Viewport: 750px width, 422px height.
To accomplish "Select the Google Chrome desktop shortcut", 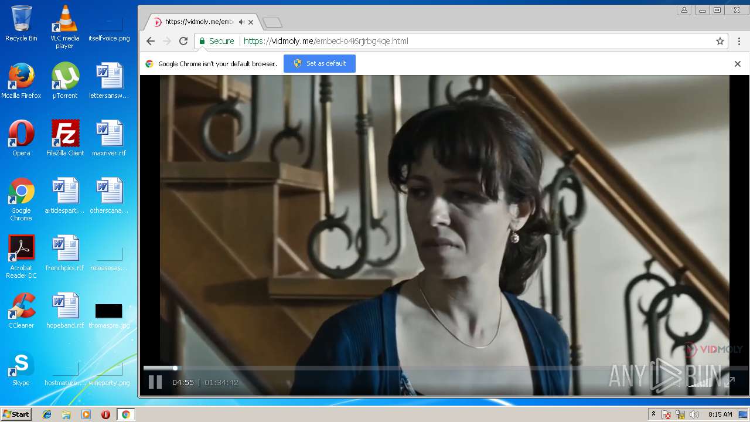I will pos(21,199).
